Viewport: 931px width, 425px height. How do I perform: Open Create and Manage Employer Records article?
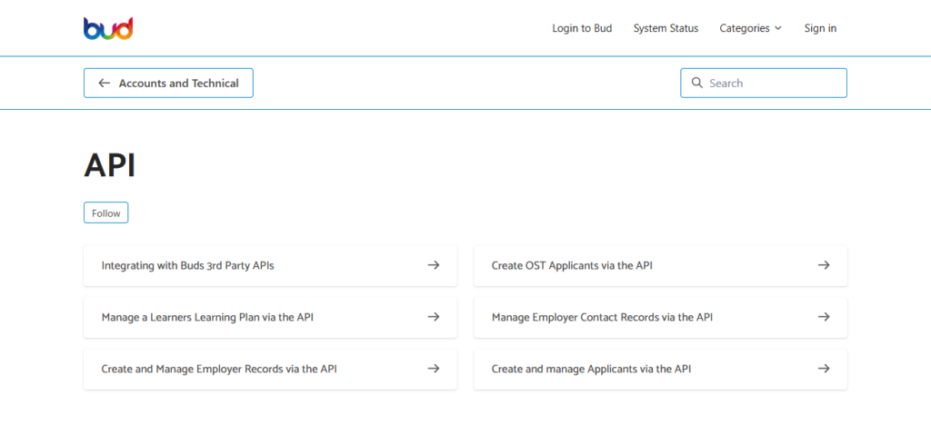point(270,369)
